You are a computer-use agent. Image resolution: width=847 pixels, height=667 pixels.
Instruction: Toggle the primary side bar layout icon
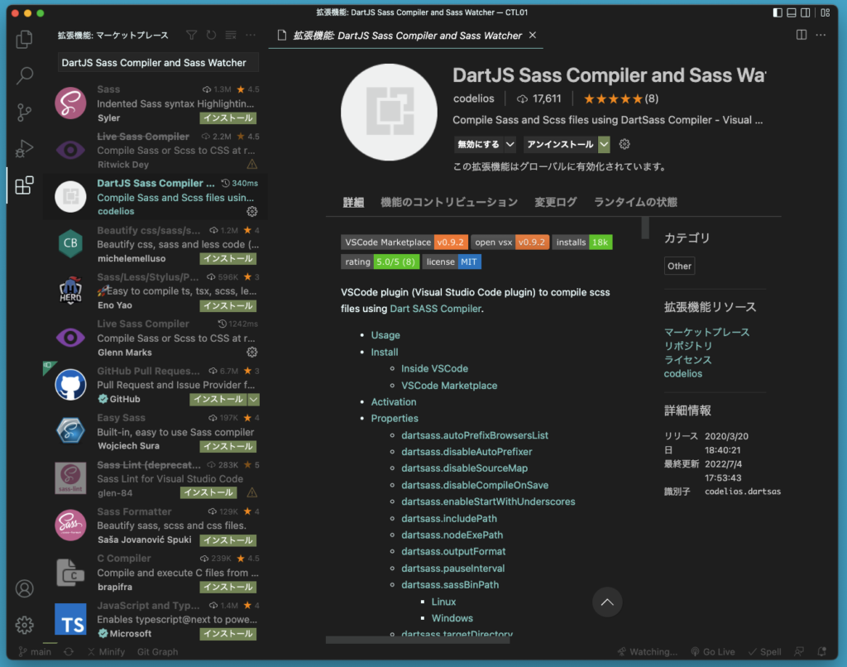coord(778,12)
